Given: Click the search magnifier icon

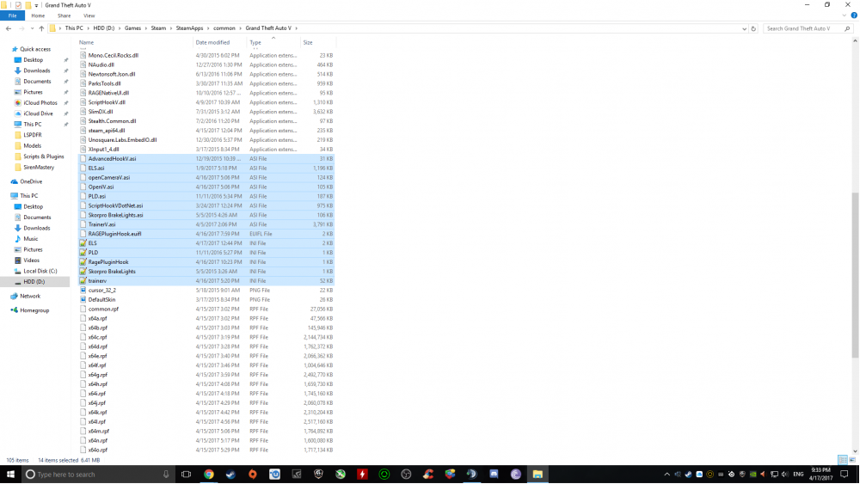Looking at the screenshot, I should 847,28.
